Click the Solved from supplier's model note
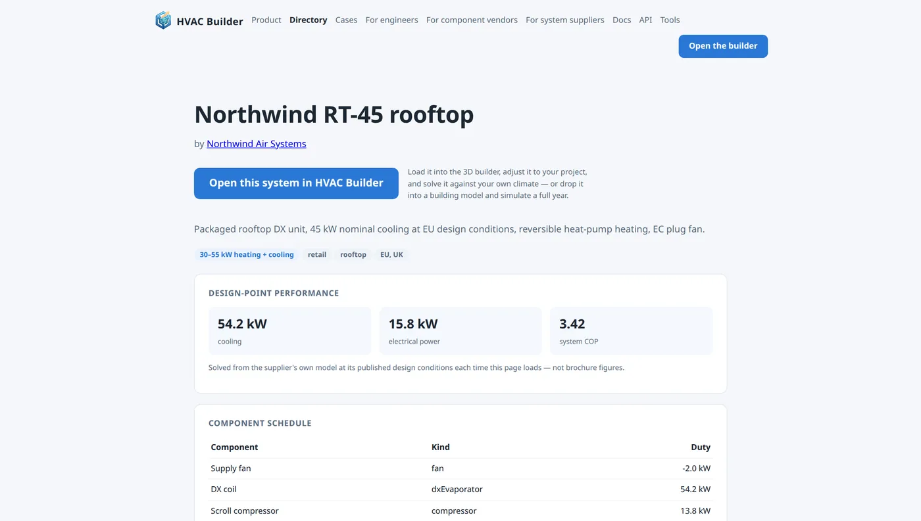 (416, 367)
